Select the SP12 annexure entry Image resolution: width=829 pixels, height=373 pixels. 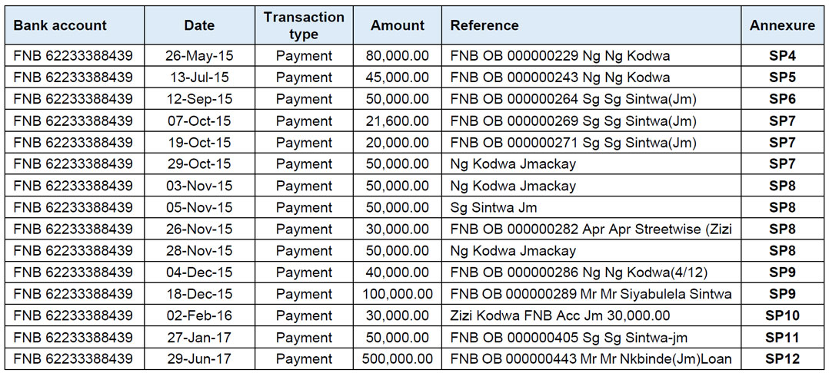(782, 359)
